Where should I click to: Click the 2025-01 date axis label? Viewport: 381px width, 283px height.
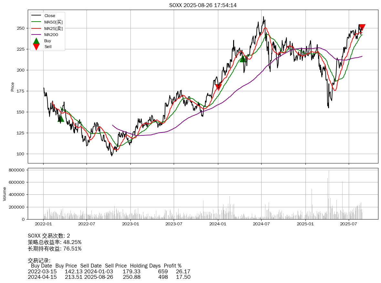pyautogui.click(x=305, y=224)
